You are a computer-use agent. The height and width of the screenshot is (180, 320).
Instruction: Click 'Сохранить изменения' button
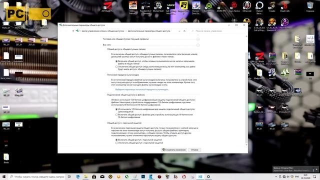tap(174, 149)
